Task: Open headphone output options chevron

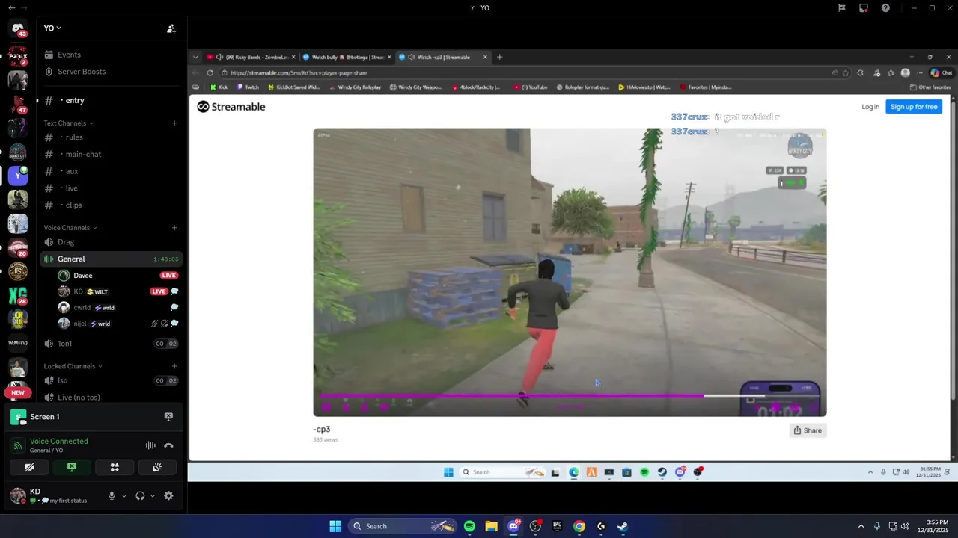Action: coord(153,495)
